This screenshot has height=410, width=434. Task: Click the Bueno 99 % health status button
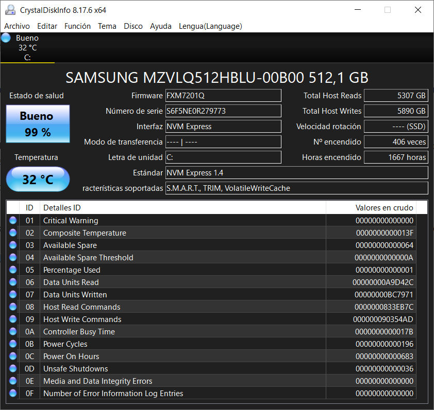coord(38,123)
